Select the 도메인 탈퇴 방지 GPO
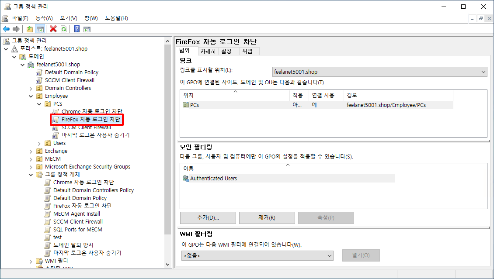This screenshot has height=279, width=494. coord(73,245)
